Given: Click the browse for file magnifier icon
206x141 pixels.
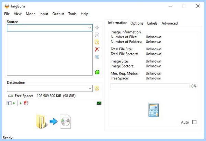Looking at the screenshot, I should tap(97, 35).
